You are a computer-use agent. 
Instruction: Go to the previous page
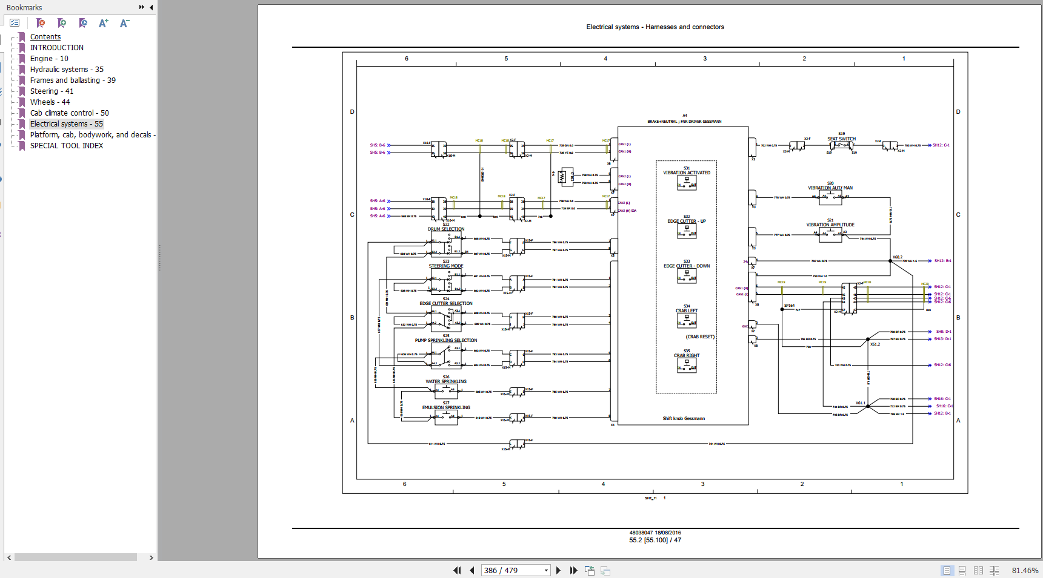click(472, 570)
